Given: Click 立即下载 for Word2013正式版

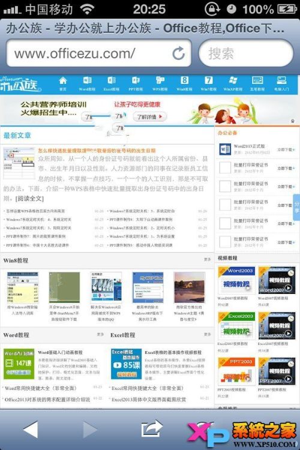Looking at the screenshot, I should point(286,149).
